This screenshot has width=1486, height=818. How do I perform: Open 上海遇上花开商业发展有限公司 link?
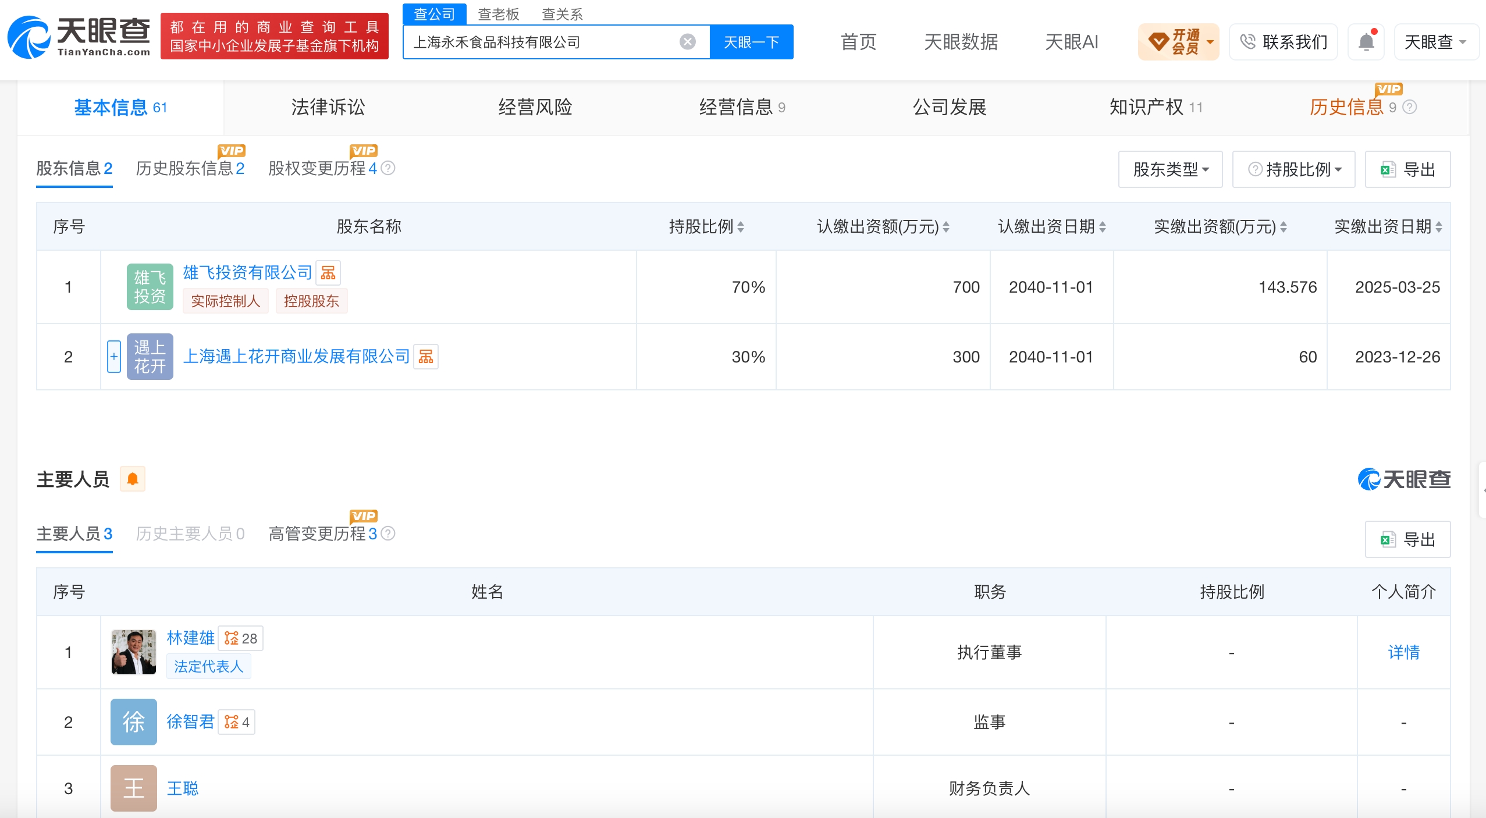[x=297, y=357]
